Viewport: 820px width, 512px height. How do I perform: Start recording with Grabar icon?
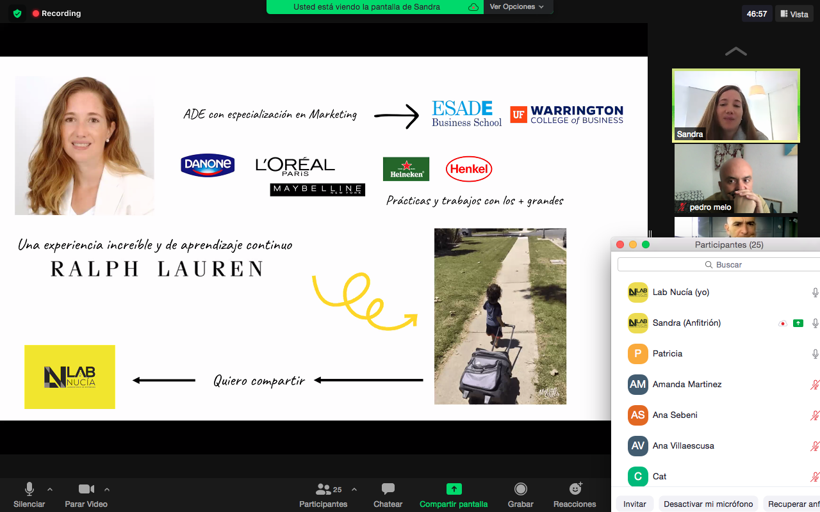521,490
